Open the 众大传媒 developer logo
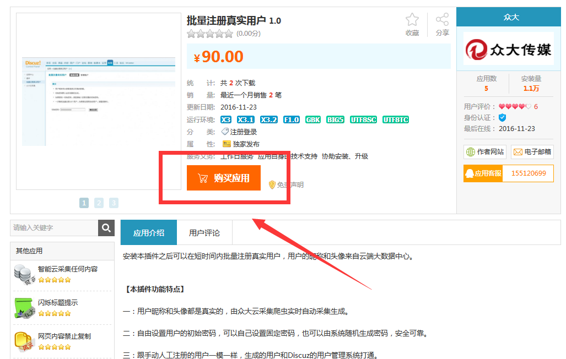The height and width of the screenshot is (359, 566). point(508,49)
